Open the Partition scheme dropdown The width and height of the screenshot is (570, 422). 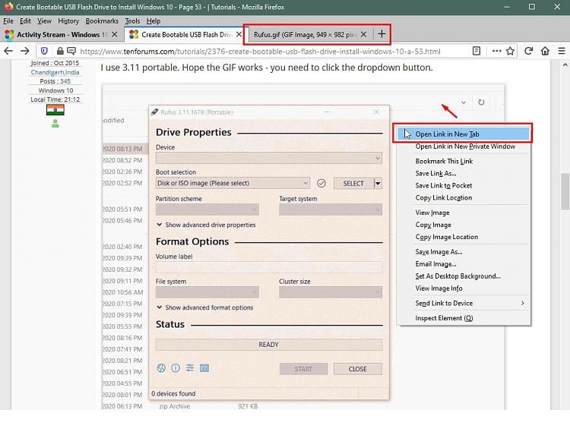(207, 209)
